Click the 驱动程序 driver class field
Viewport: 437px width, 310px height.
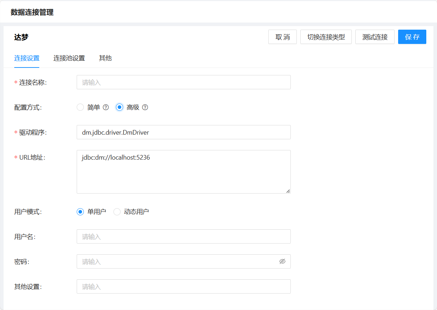tap(183, 132)
